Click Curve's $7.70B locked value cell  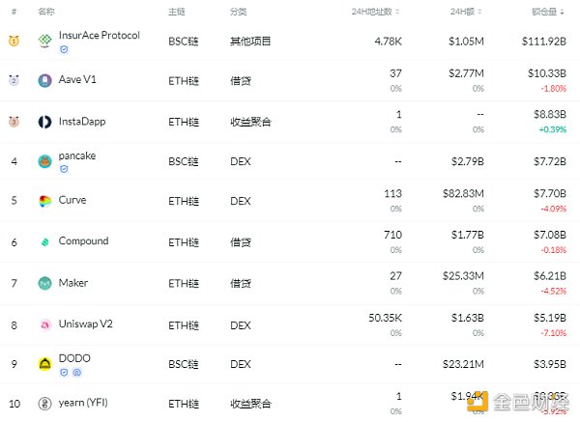[x=548, y=193]
